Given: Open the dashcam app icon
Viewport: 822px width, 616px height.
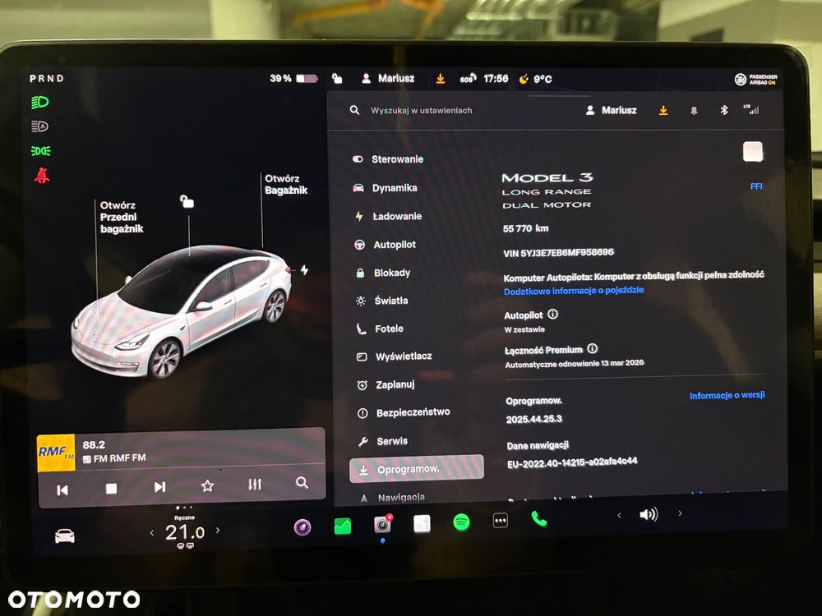Looking at the screenshot, I should click(383, 524).
